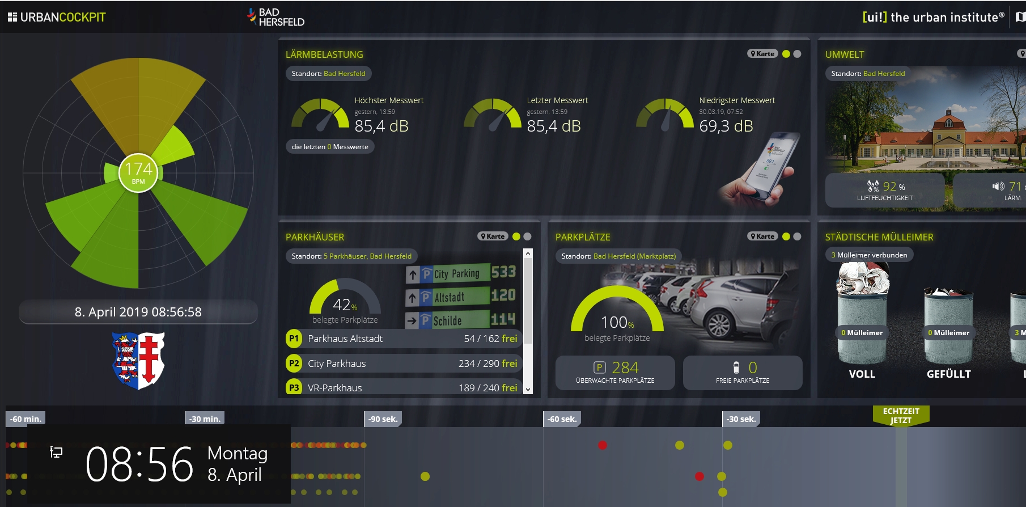Click the Bad Hersfeld logo in header
Viewport: 1026px width, 507px height.
coord(276,17)
